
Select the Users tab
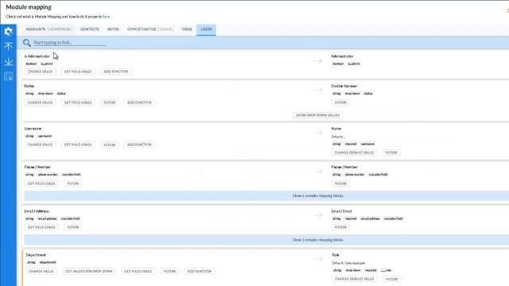pyautogui.click(x=206, y=29)
